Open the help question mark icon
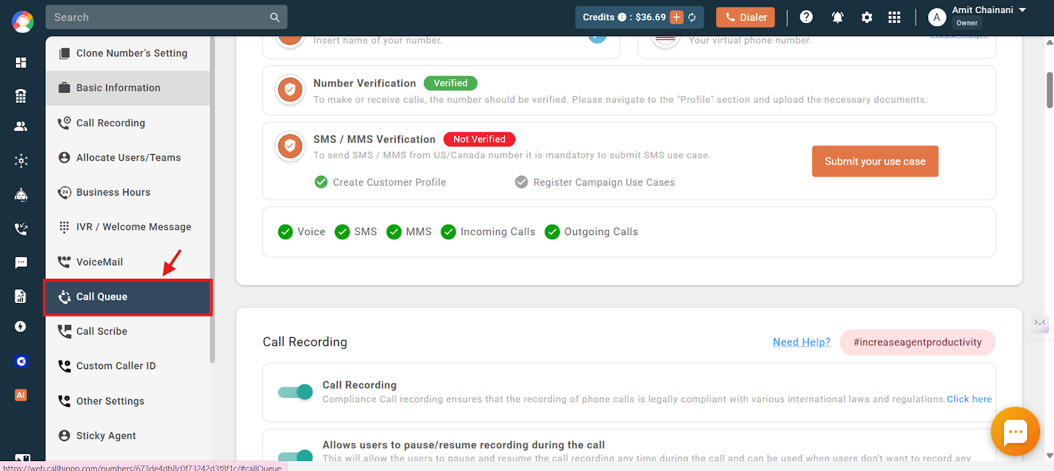This screenshot has width=1054, height=471. pyautogui.click(x=806, y=17)
